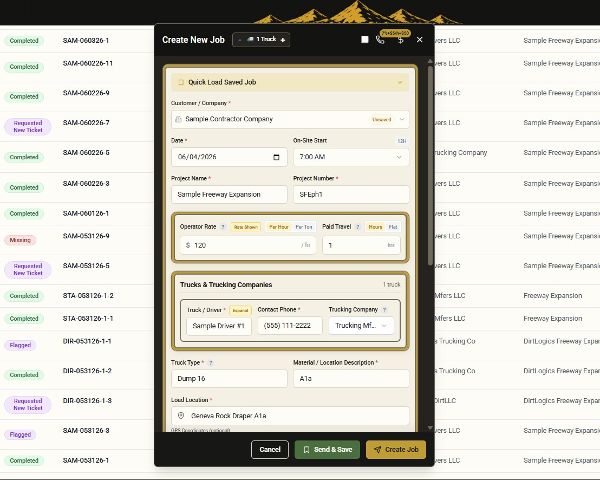Click the bookmark icon in Quick Load Saved Job
Image resolution: width=600 pixels, height=480 pixels.
pyautogui.click(x=181, y=82)
